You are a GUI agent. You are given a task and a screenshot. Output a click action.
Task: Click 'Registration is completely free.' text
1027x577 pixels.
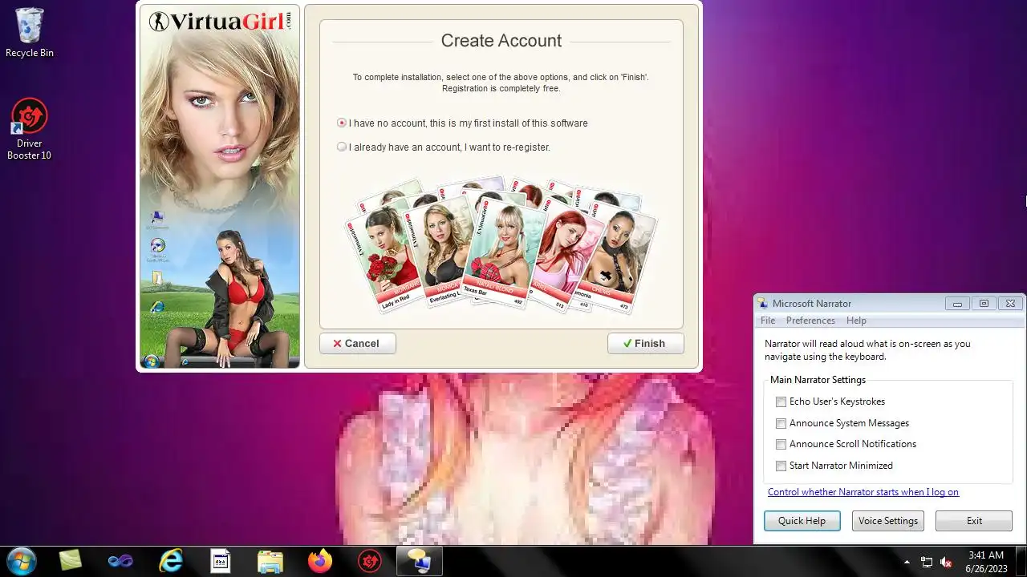tap(501, 88)
